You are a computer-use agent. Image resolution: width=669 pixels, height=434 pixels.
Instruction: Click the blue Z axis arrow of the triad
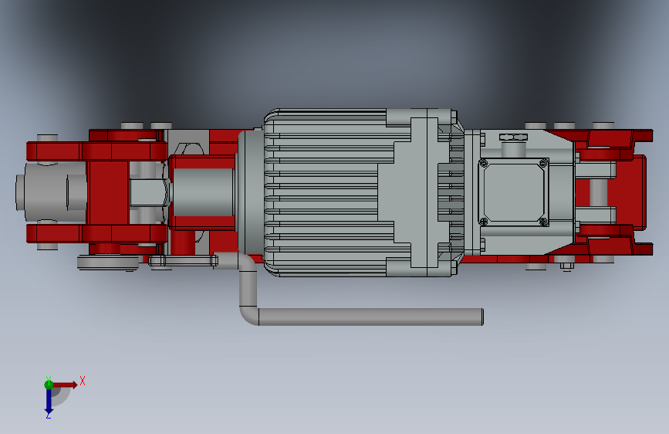coord(49,402)
